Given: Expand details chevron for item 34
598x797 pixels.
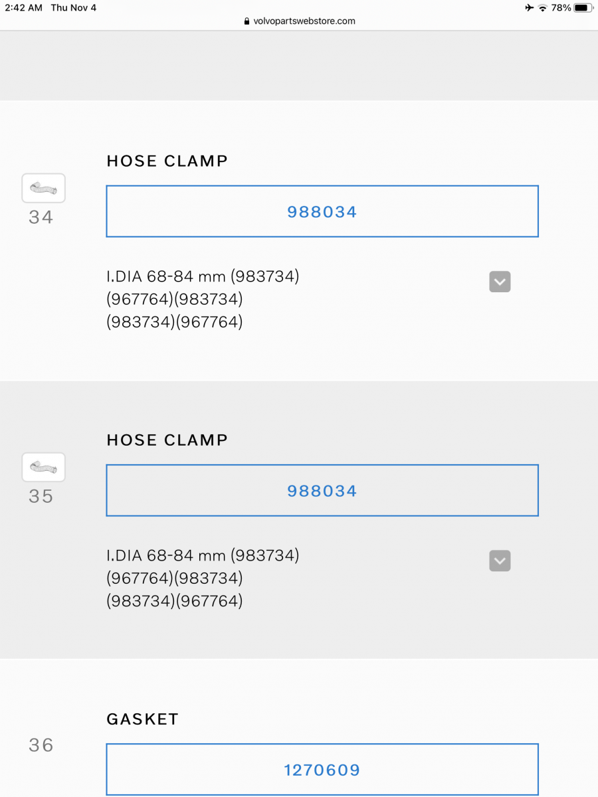Looking at the screenshot, I should pos(500,282).
